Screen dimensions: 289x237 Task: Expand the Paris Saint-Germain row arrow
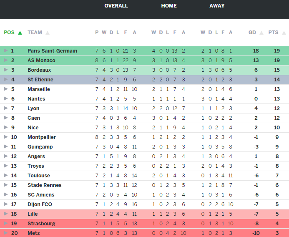tap(5, 51)
